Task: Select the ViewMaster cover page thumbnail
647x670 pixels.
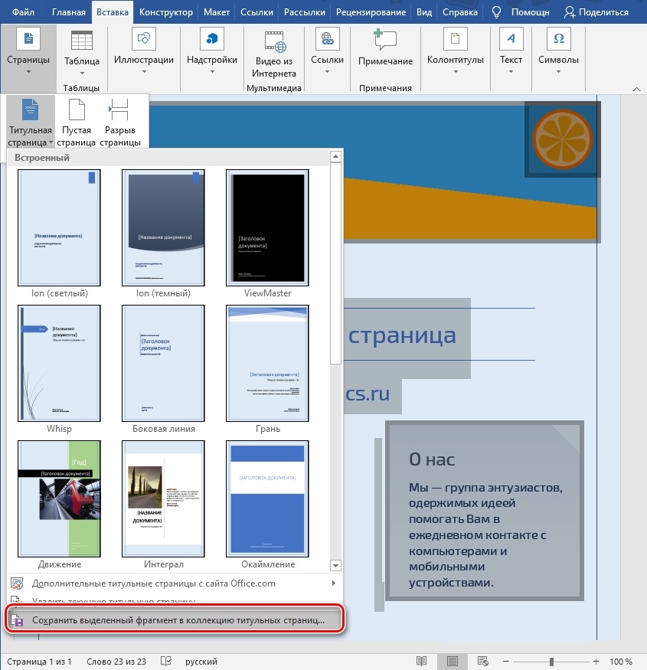Action: (x=267, y=228)
